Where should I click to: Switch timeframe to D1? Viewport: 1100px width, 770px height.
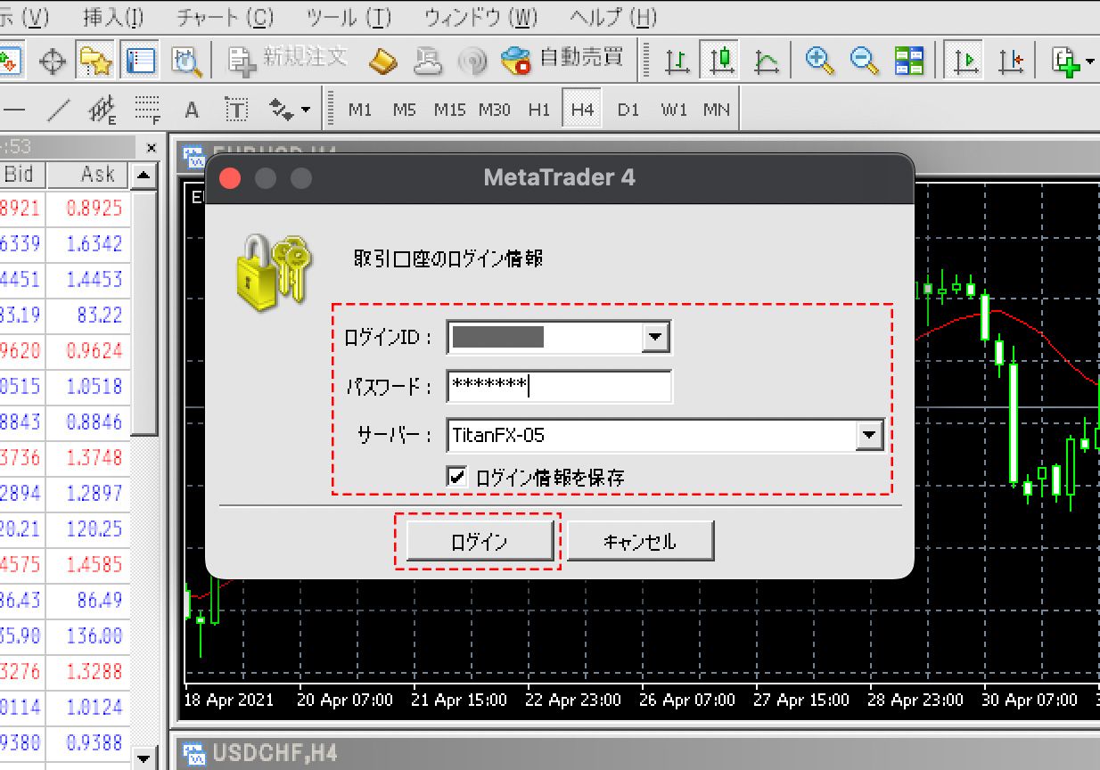[629, 109]
